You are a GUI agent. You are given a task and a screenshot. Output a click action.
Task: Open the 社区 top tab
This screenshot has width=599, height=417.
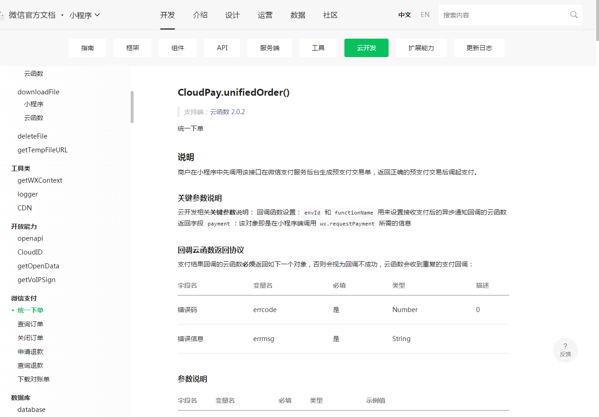click(x=331, y=15)
